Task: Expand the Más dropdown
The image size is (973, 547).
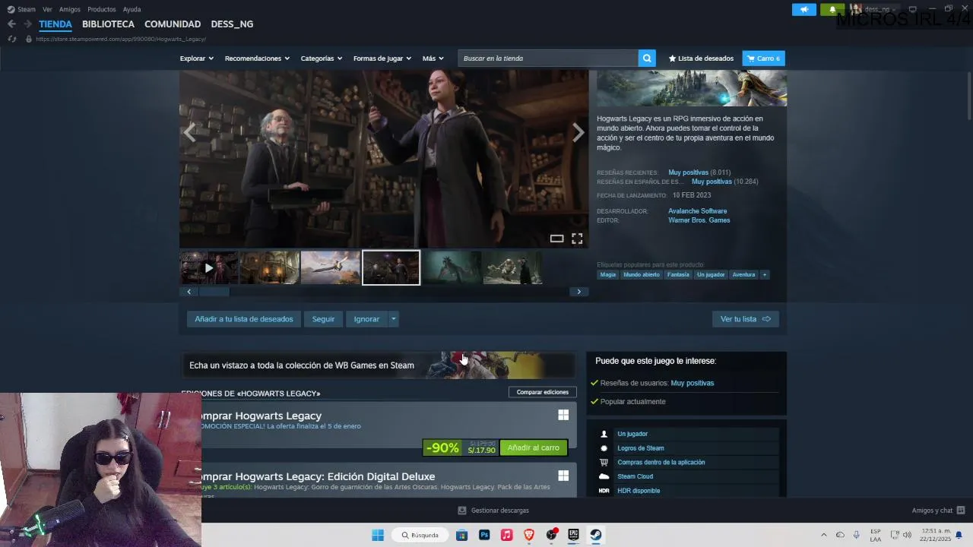Action: coord(433,58)
